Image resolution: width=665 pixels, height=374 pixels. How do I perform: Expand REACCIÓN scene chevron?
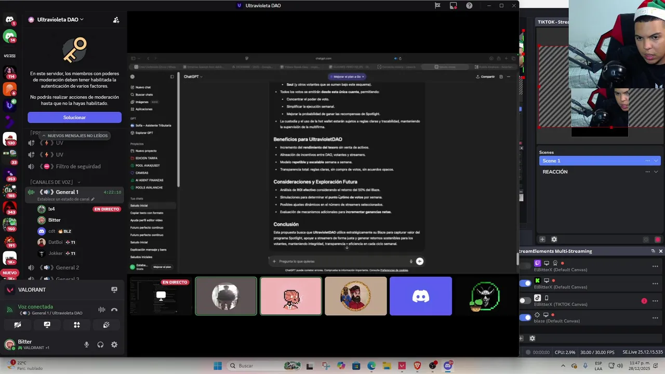tap(656, 171)
